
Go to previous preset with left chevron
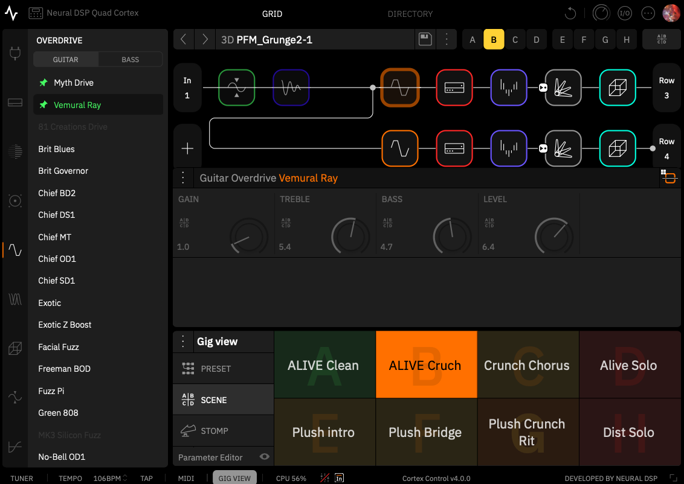(184, 40)
